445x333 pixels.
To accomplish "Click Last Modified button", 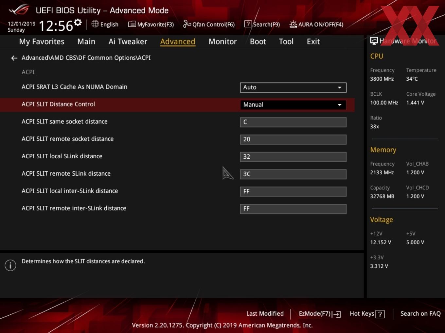I will click(265, 313).
